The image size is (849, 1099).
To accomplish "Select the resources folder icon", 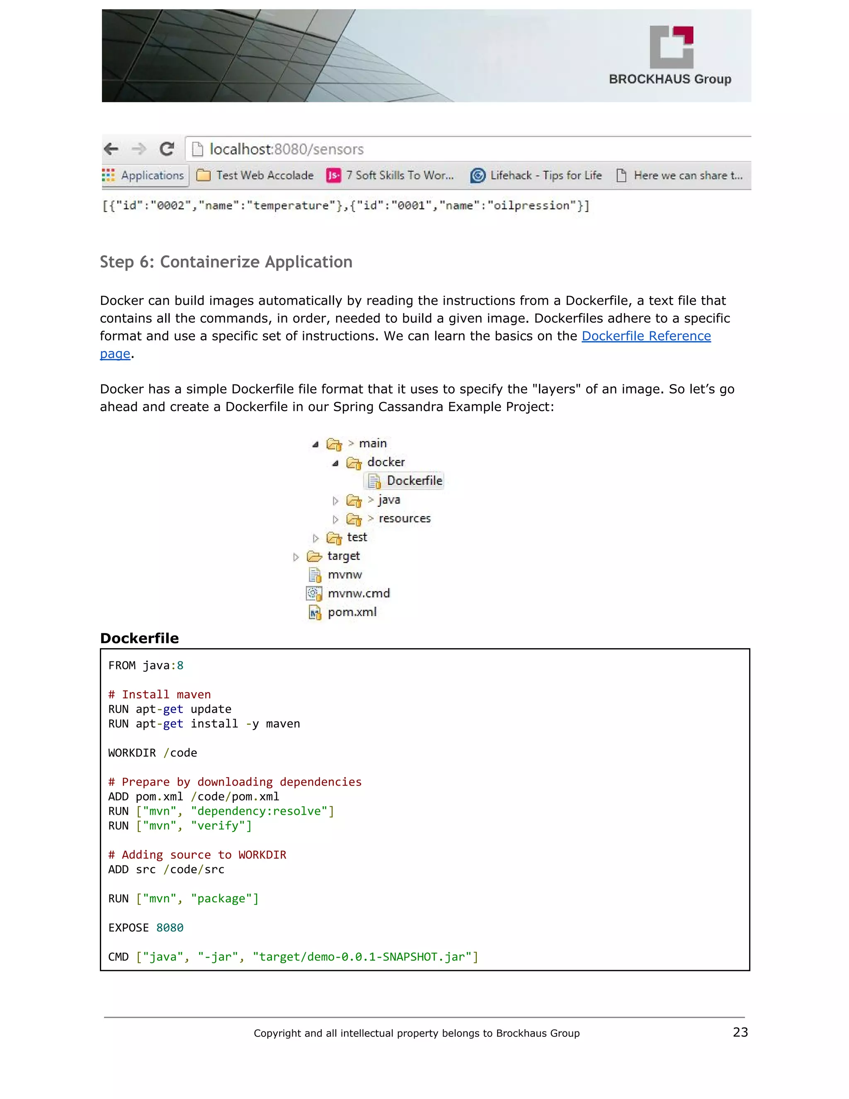I will click(x=354, y=519).
